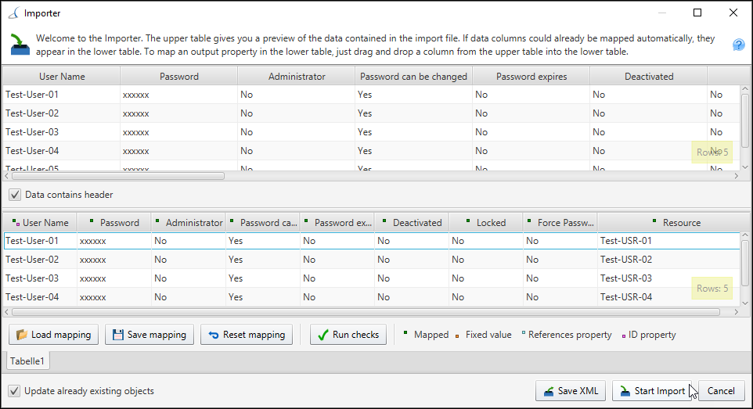Click lower table horizontal scrollbar right arrow
The width and height of the screenshot is (753, 409).
click(x=737, y=312)
